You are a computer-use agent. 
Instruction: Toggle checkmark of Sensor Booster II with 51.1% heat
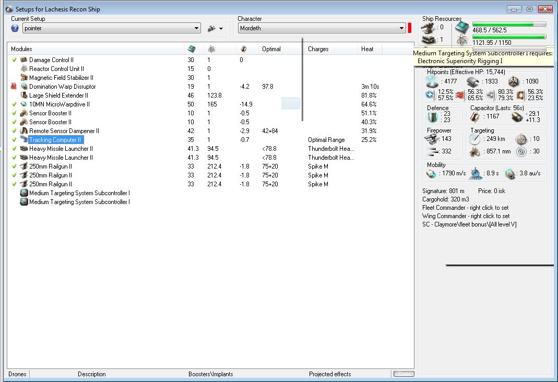coord(14,113)
